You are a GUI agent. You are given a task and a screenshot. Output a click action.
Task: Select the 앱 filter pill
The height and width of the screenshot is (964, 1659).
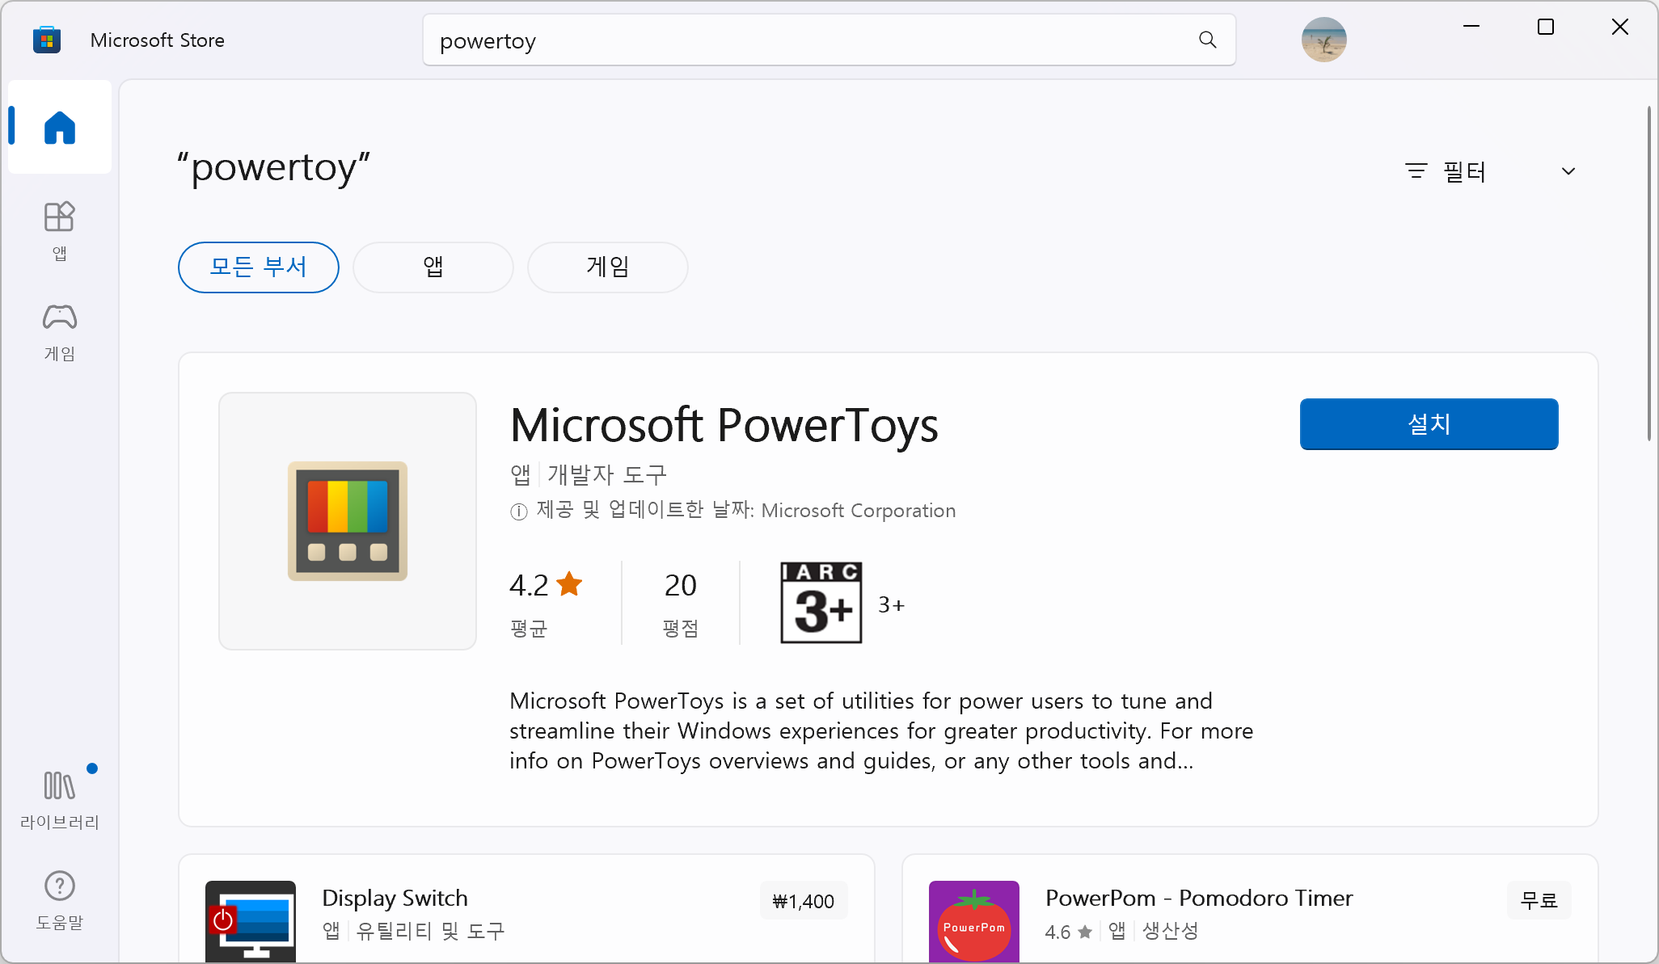[x=433, y=267]
